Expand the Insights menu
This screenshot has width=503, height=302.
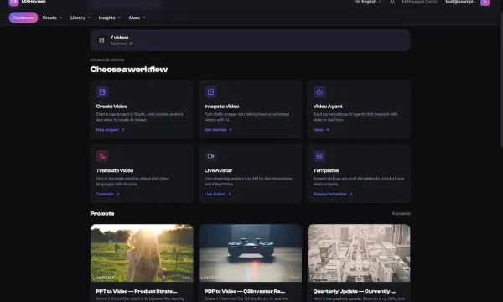[109, 18]
